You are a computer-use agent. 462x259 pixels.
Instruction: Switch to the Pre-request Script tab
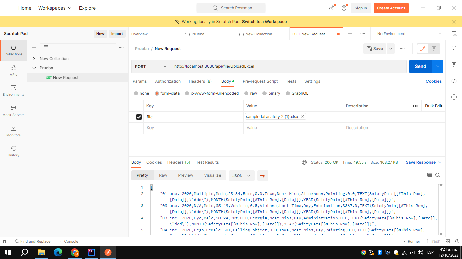[260, 81]
